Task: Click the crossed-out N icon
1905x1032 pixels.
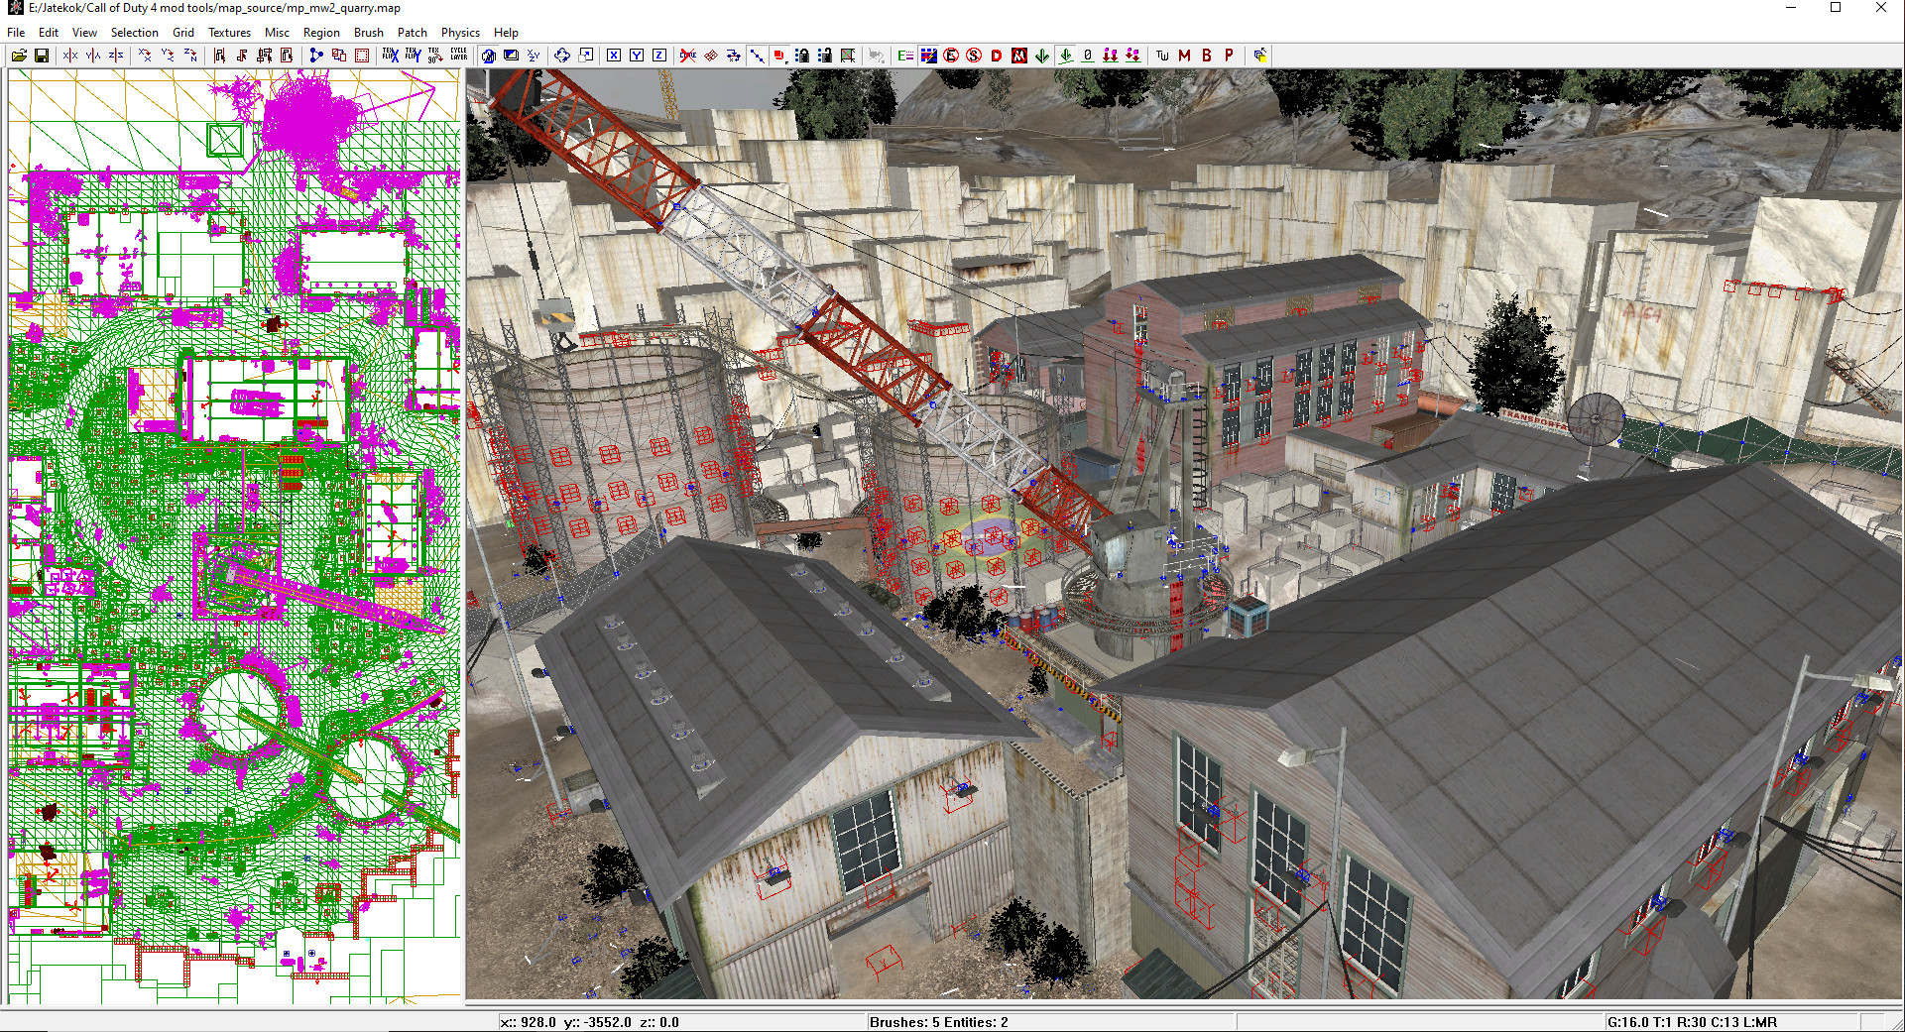Action: tap(1019, 56)
